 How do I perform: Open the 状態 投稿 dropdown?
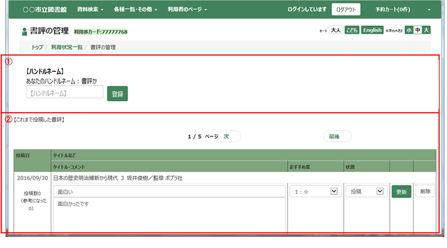[366, 192]
